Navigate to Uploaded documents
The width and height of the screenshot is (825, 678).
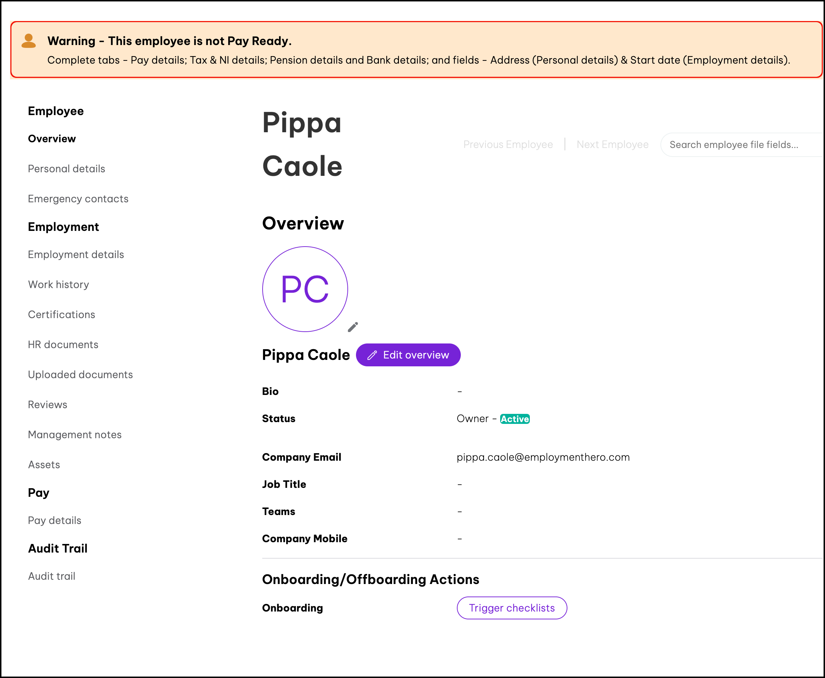[x=80, y=375]
